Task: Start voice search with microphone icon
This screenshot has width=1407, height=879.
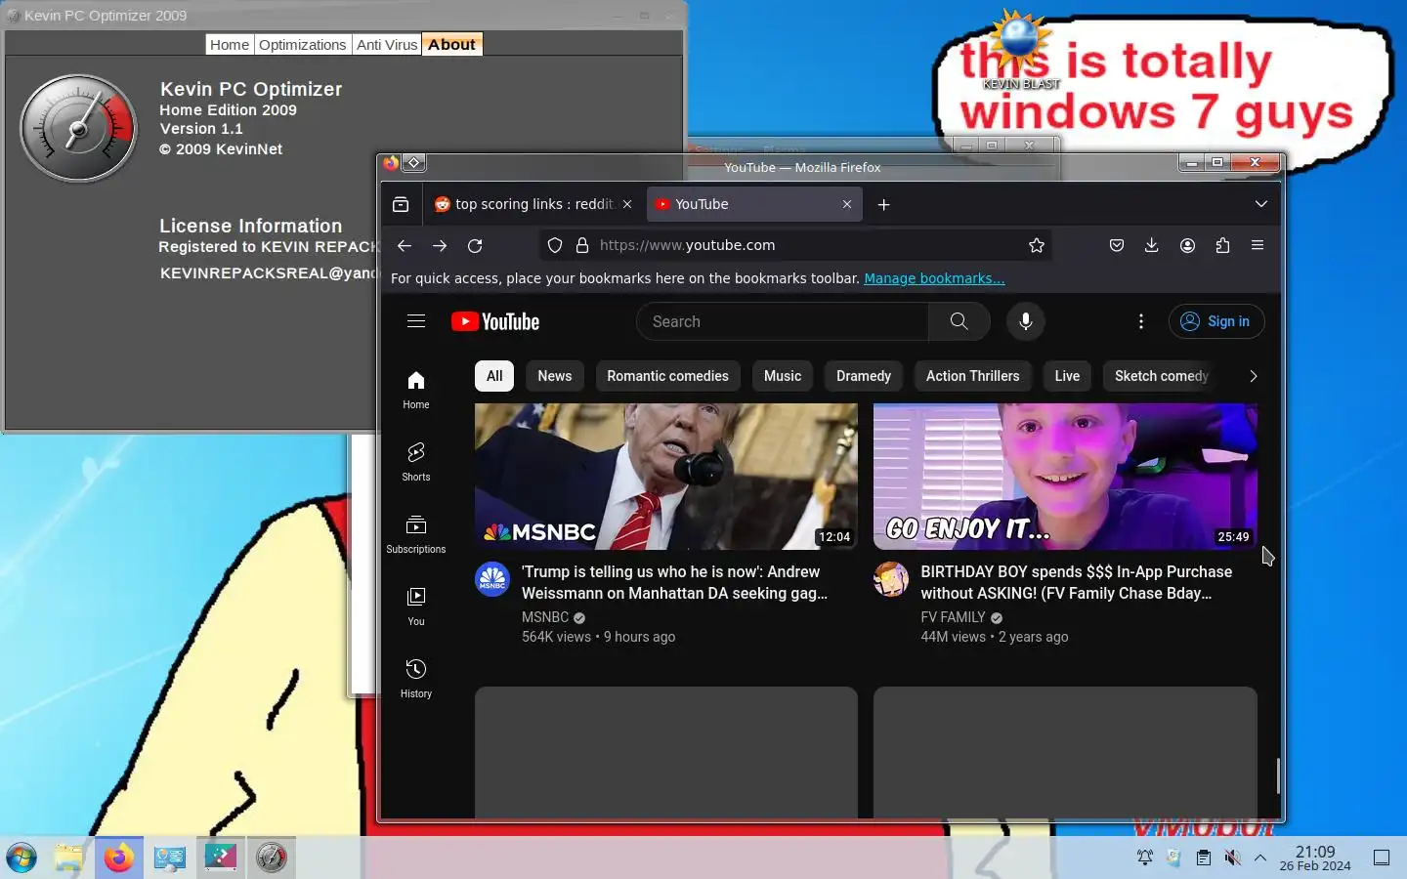Action: coord(1026,321)
